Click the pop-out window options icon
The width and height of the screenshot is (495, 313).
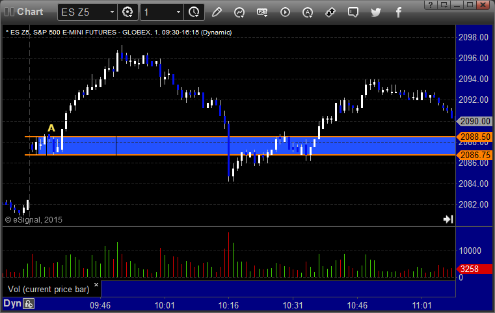(444, 5)
